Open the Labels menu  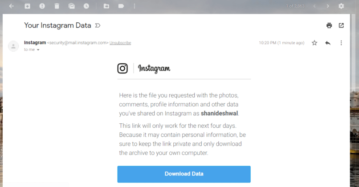(x=121, y=6)
